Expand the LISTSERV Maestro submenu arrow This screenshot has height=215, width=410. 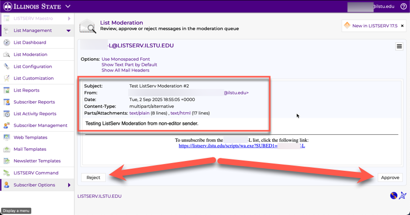pos(69,19)
